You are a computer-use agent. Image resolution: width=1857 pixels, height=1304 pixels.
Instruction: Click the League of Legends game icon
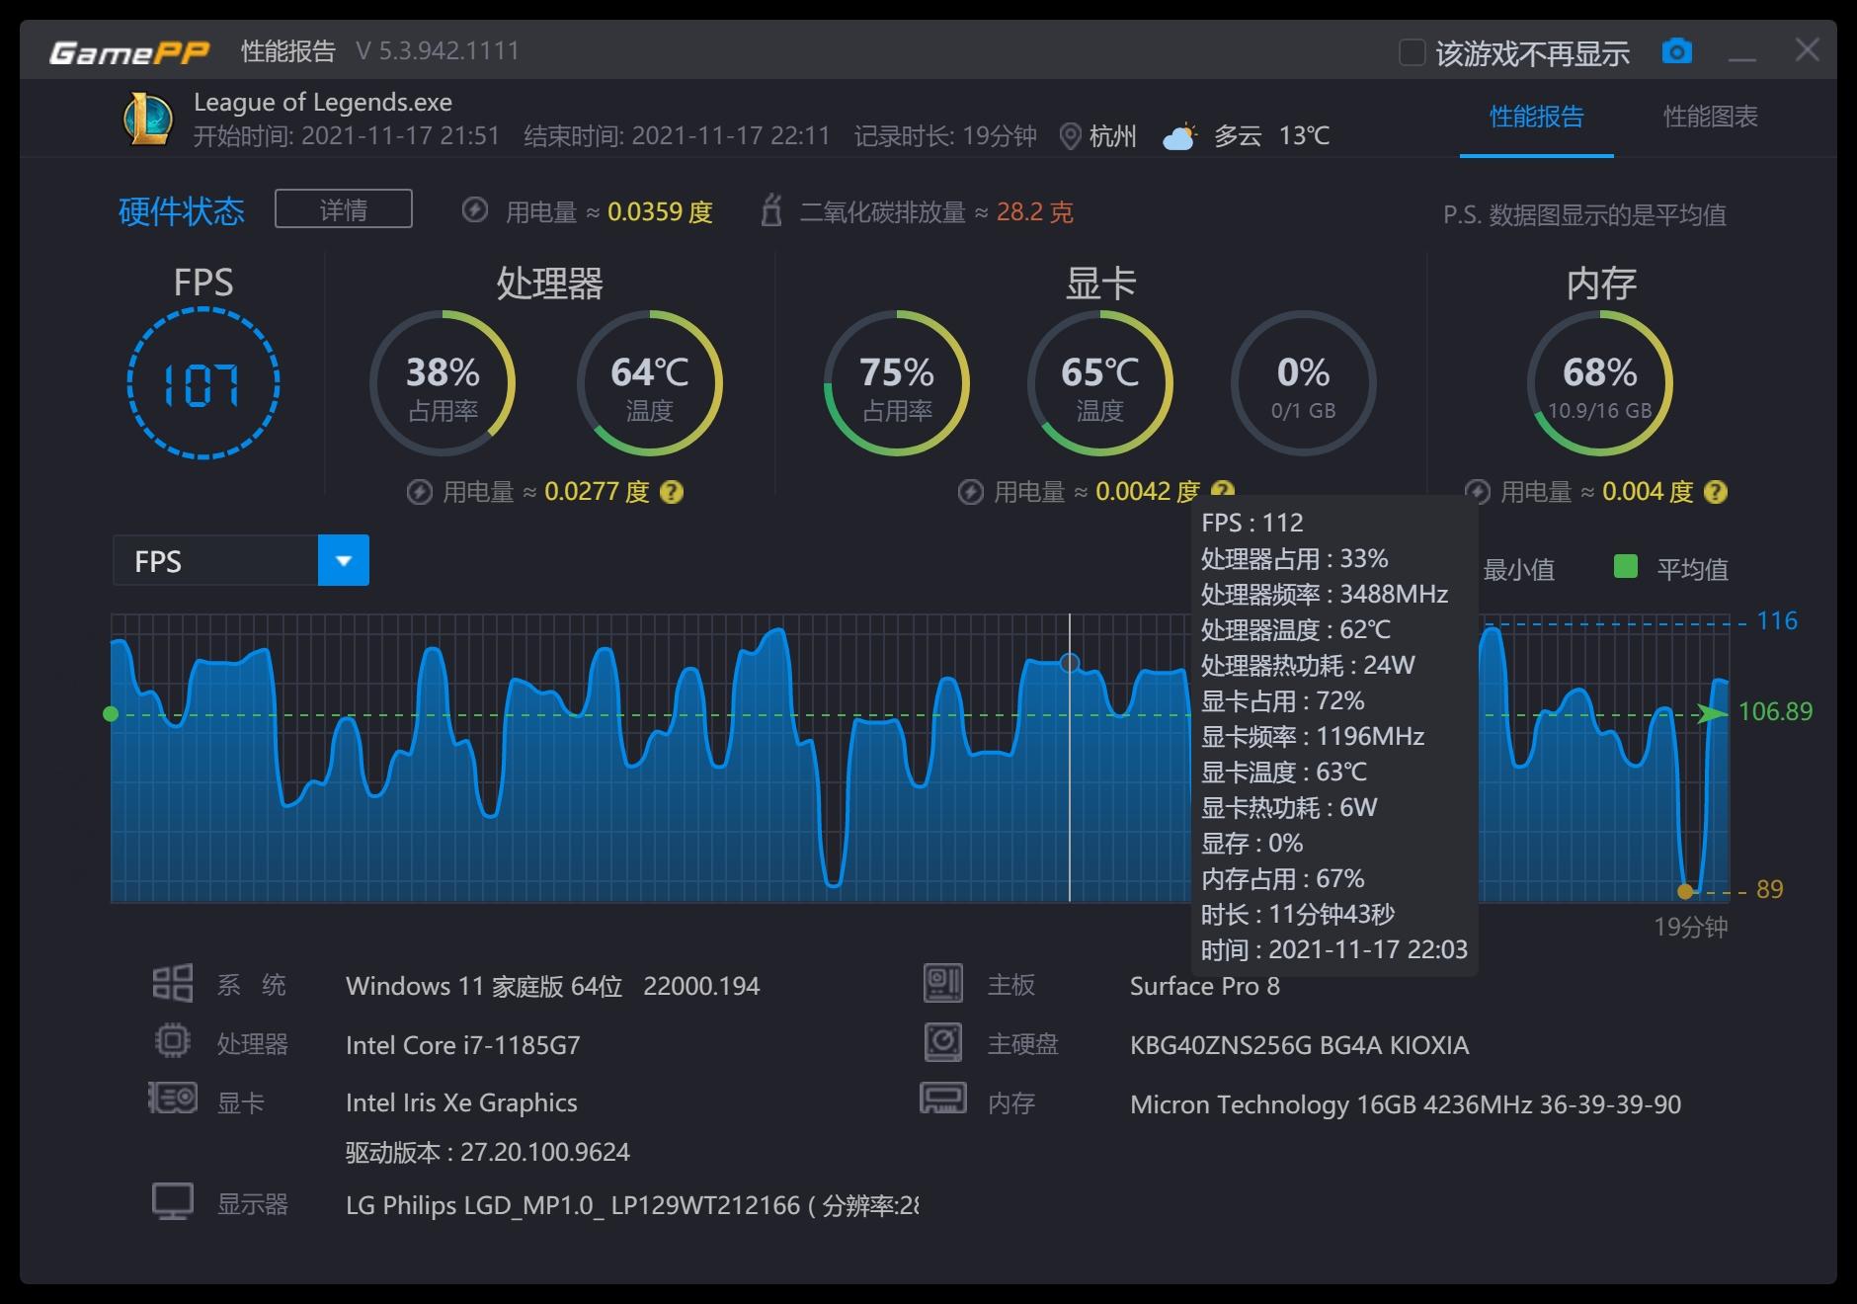[x=145, y=119]
